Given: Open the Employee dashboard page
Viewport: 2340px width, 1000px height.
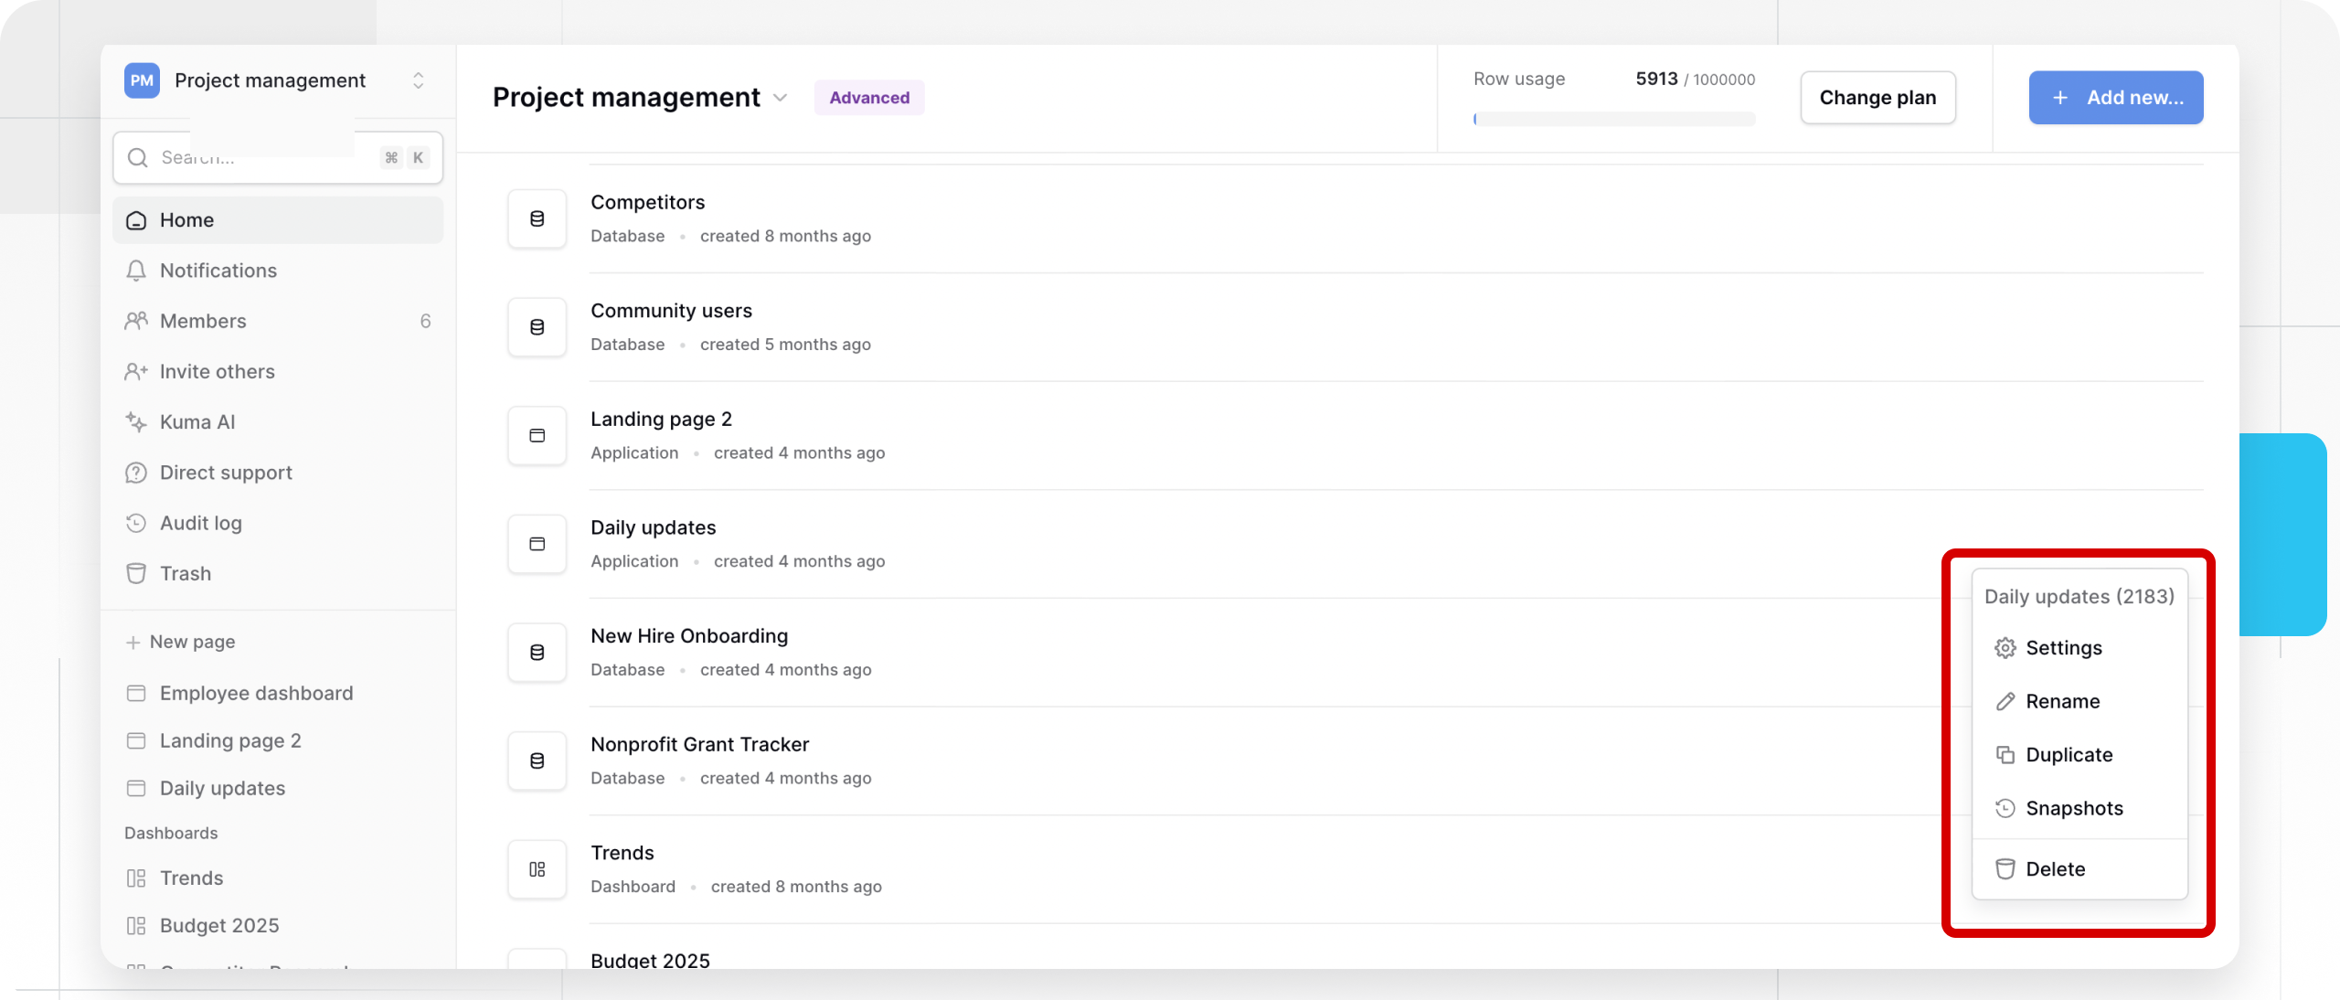Looking at the screenshot, I should 256,692.
